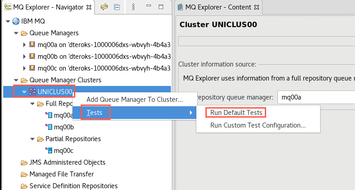Collapse the Partial Repositories folder
The width and height of the screenshot is (355, 190).
(33, 139)
